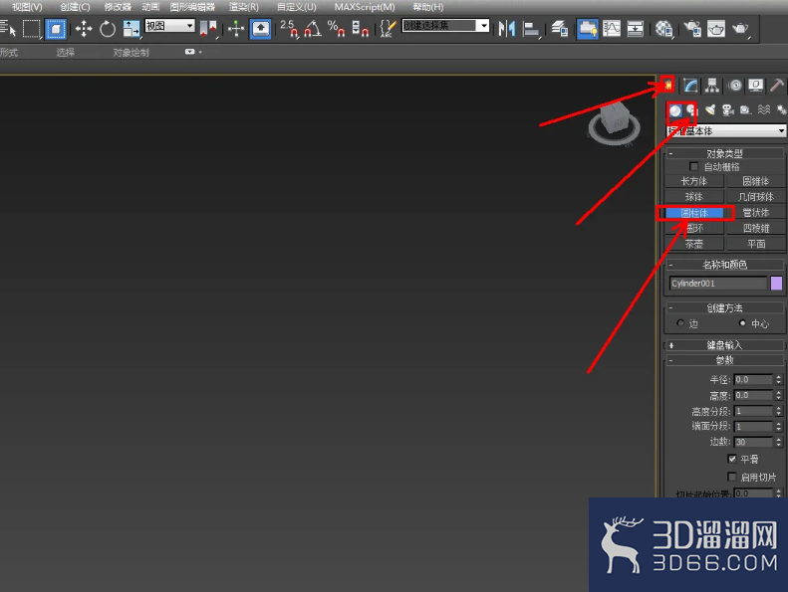Image resolution: width=788 pixels, height=592 pixels.
Task: Collapse the 对象类型 rollout
Action: 724,153
